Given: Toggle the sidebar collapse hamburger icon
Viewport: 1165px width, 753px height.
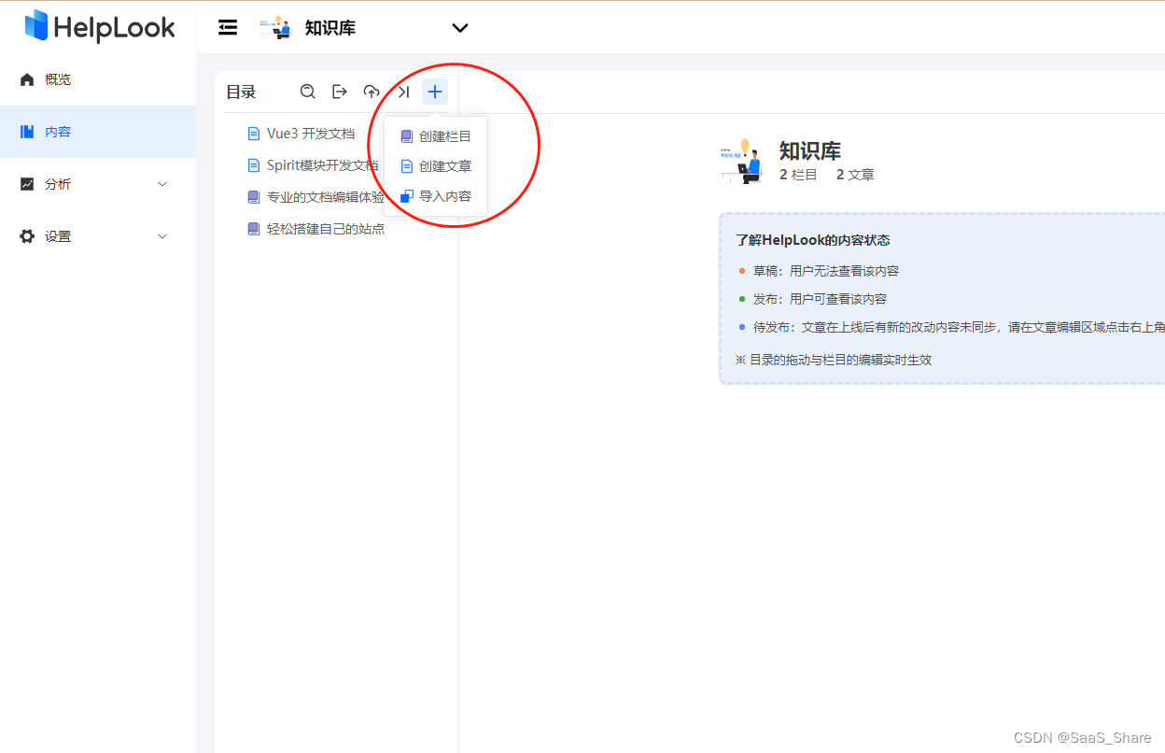Looking at the screenshot, I should point(228,28).
